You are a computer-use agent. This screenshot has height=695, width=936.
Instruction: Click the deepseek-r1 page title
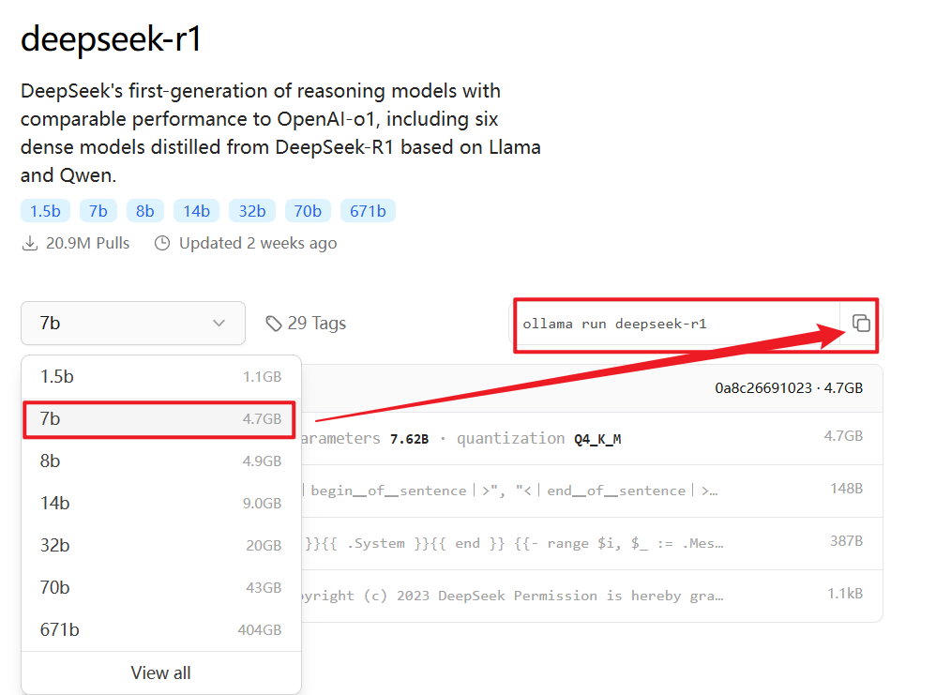[111, 39]
